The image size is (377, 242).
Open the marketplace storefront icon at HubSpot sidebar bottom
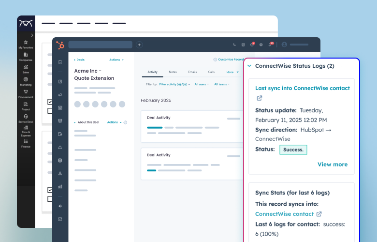[60, 219]
